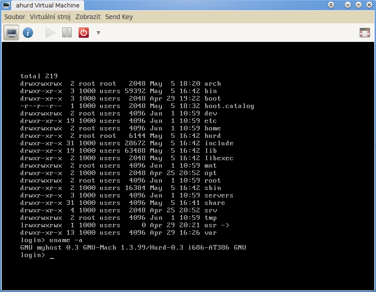Click the time 18:32 in boot.catalog row
This screenshot has height=292, width=376.
(x=190, y=106)
